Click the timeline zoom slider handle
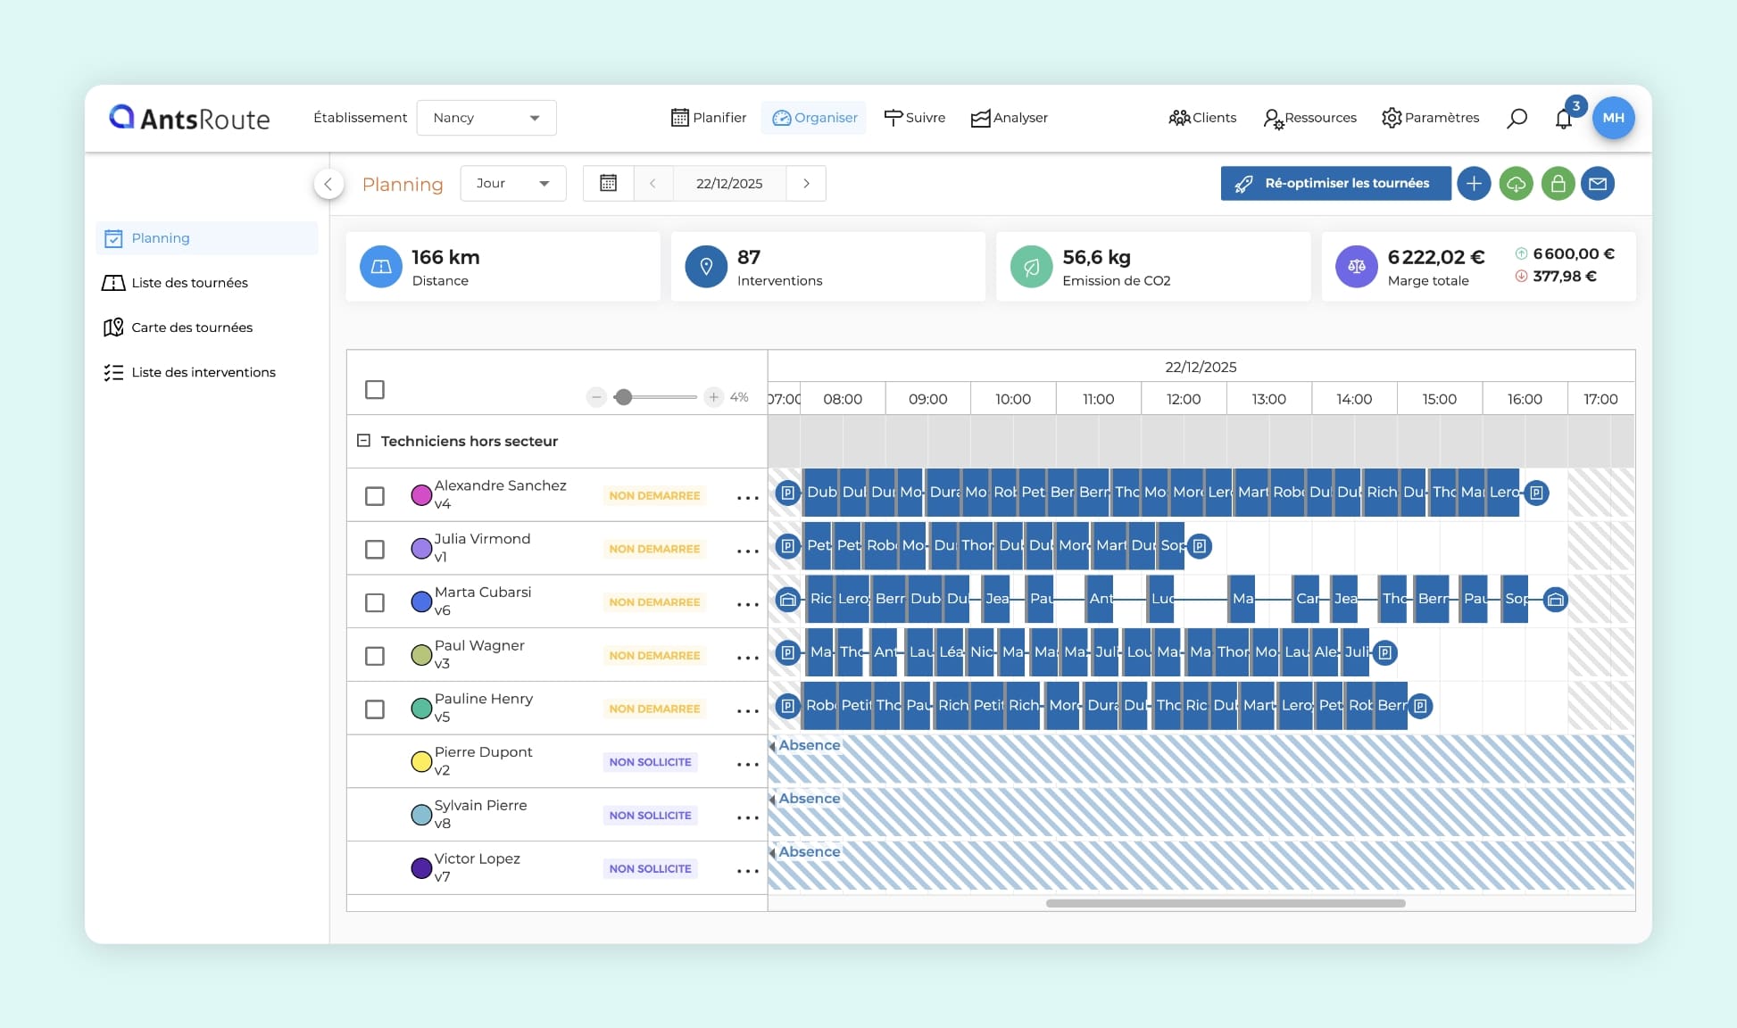The image size is (1737, 1028). [624, 397]
